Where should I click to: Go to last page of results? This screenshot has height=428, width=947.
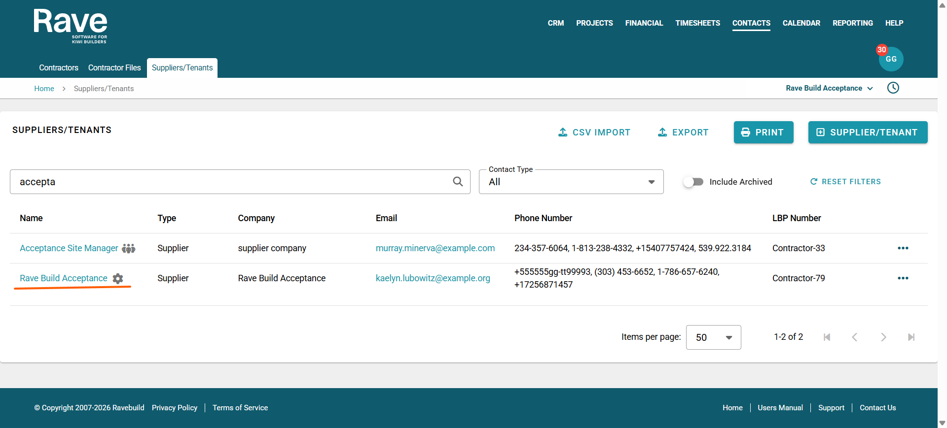point(911,337)
